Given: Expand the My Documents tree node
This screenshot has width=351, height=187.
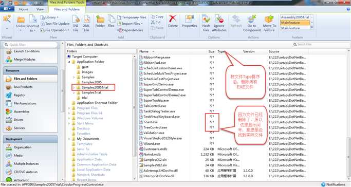Looking at the screenshot, I should pos(69,139).
